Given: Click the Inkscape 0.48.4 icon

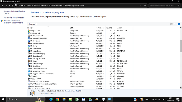Looking at the screenshot, I should click(x=29, y=79).
